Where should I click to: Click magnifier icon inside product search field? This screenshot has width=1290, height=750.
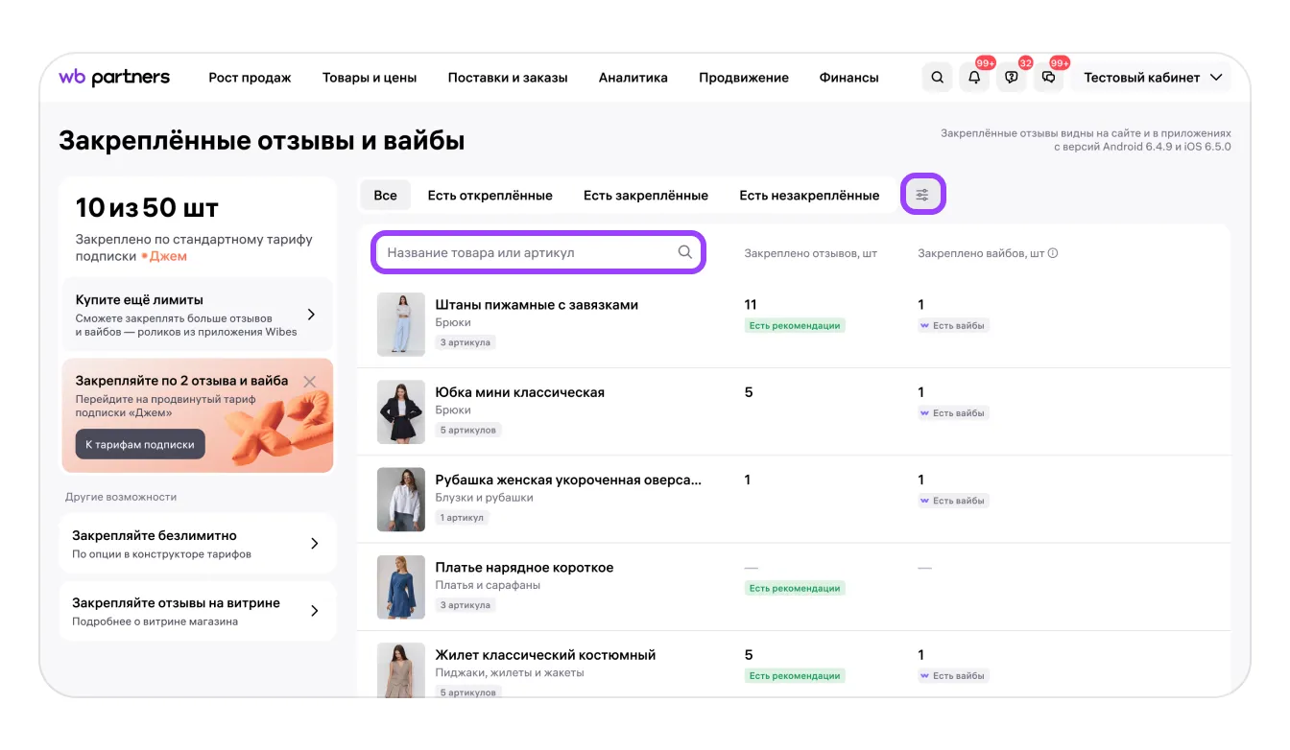pyautogui.click(x=685, y=252)
